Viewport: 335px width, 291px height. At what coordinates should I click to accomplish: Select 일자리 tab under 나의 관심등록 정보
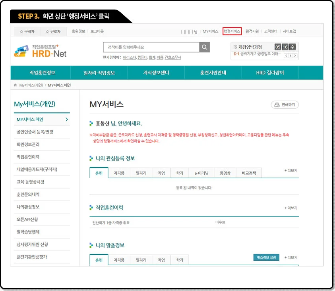(x=141, y=173)
